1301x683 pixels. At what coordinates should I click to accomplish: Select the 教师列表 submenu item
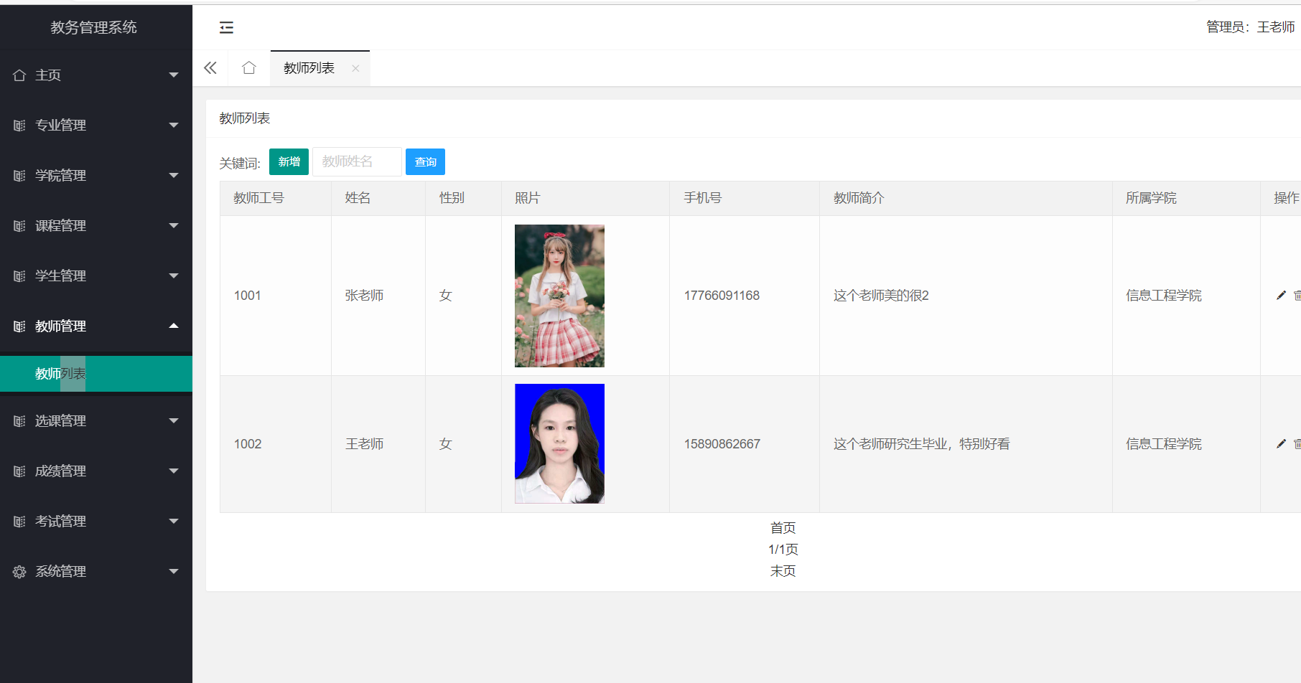pyautogui.click(x=96, y=374)
